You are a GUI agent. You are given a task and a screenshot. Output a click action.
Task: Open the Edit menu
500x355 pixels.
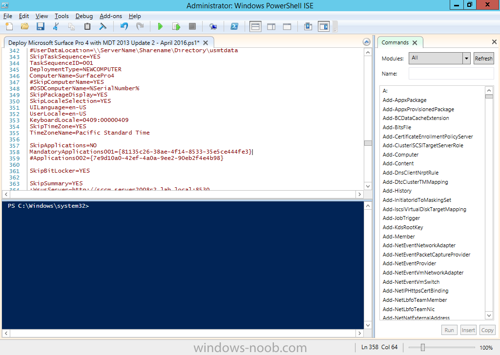click(x=24, y=16)
